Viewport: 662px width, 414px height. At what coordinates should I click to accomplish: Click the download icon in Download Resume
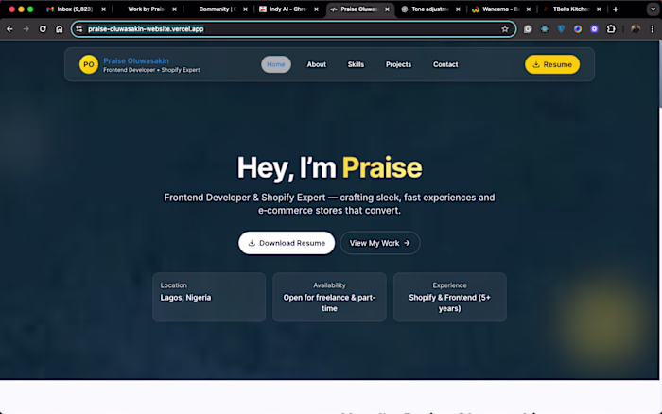252,243
